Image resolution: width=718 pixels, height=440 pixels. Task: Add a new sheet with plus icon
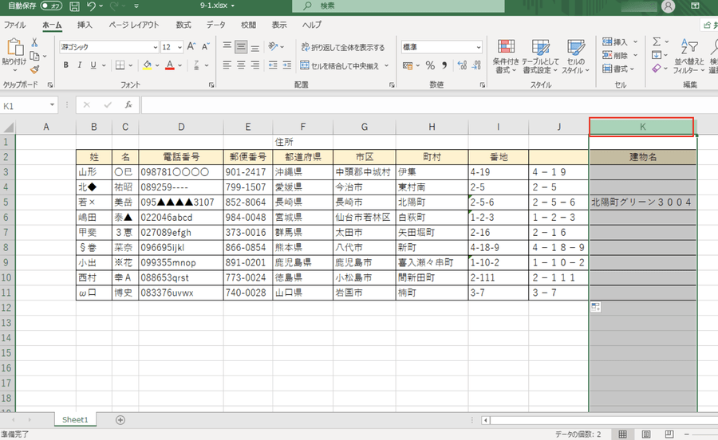120,419
